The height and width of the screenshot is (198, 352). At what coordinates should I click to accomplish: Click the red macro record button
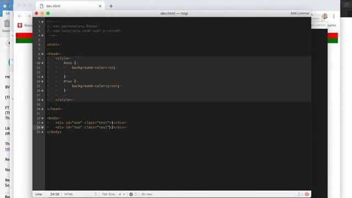(307, 194)
